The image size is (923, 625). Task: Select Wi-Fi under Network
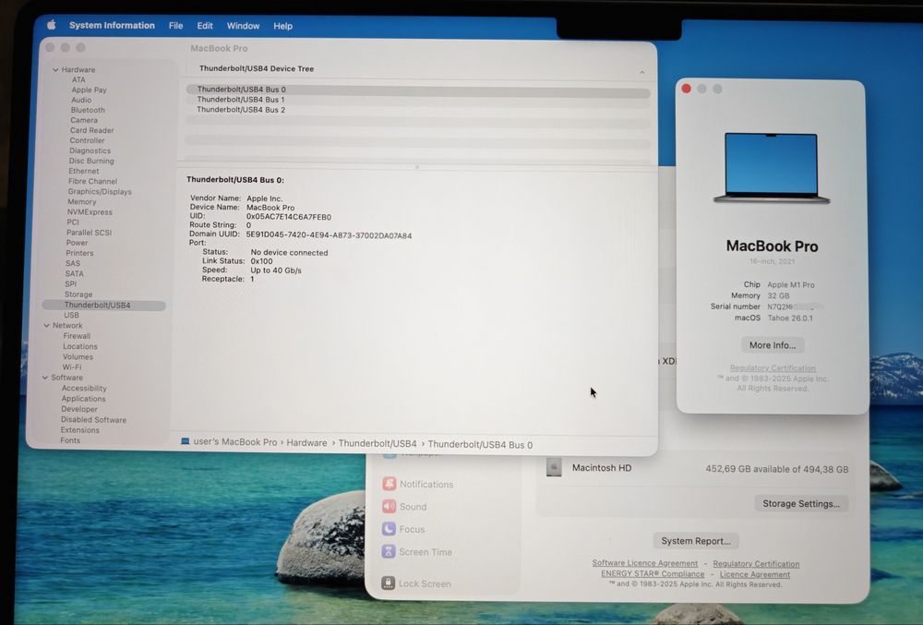[x=72, y=367]
